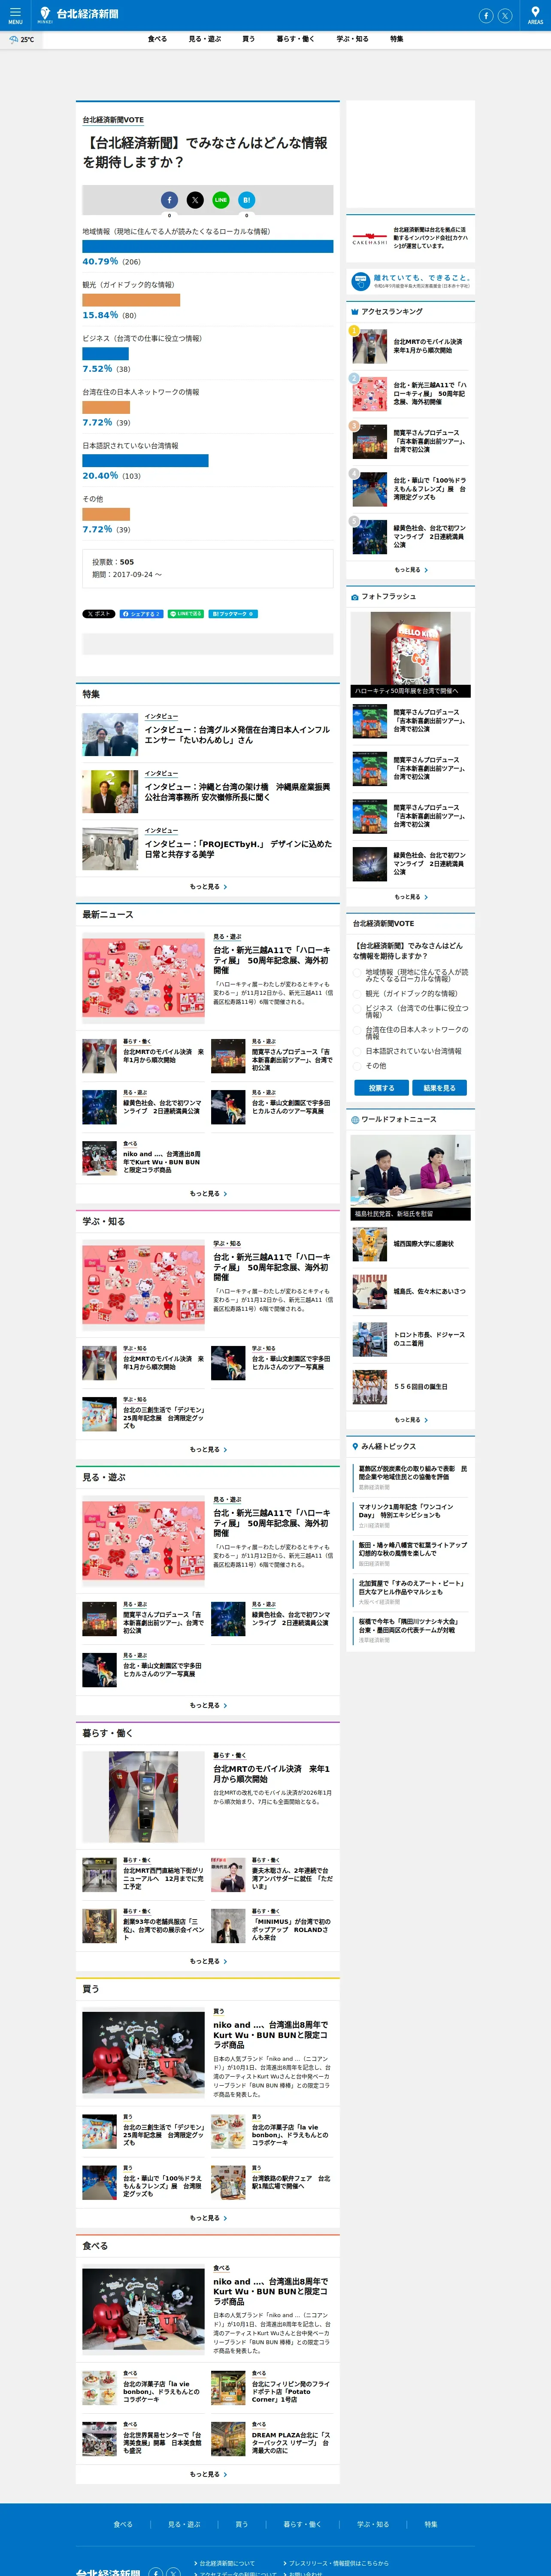Click the AREAS location pin icon

coord(535,15)
